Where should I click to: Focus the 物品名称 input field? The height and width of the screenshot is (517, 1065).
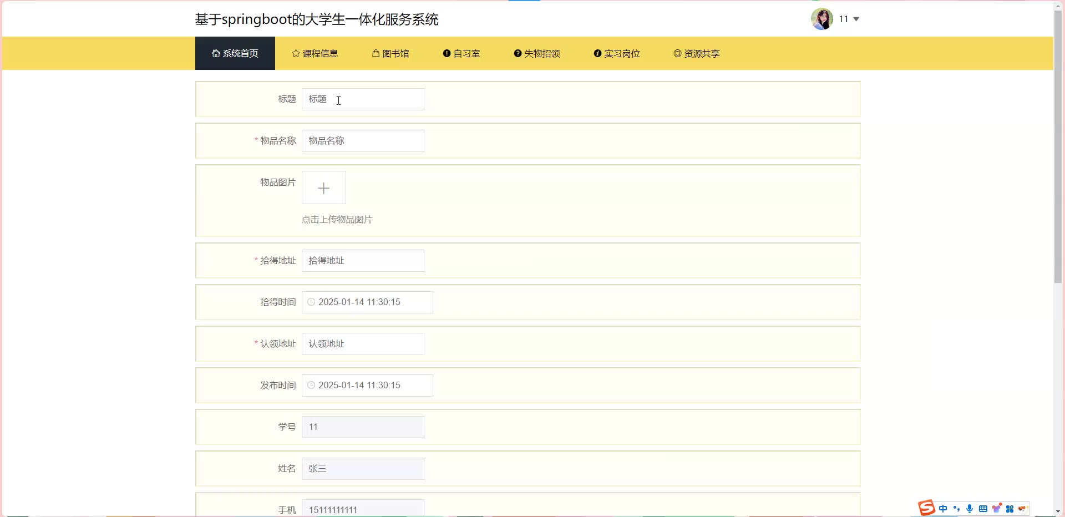pos(363,141)
